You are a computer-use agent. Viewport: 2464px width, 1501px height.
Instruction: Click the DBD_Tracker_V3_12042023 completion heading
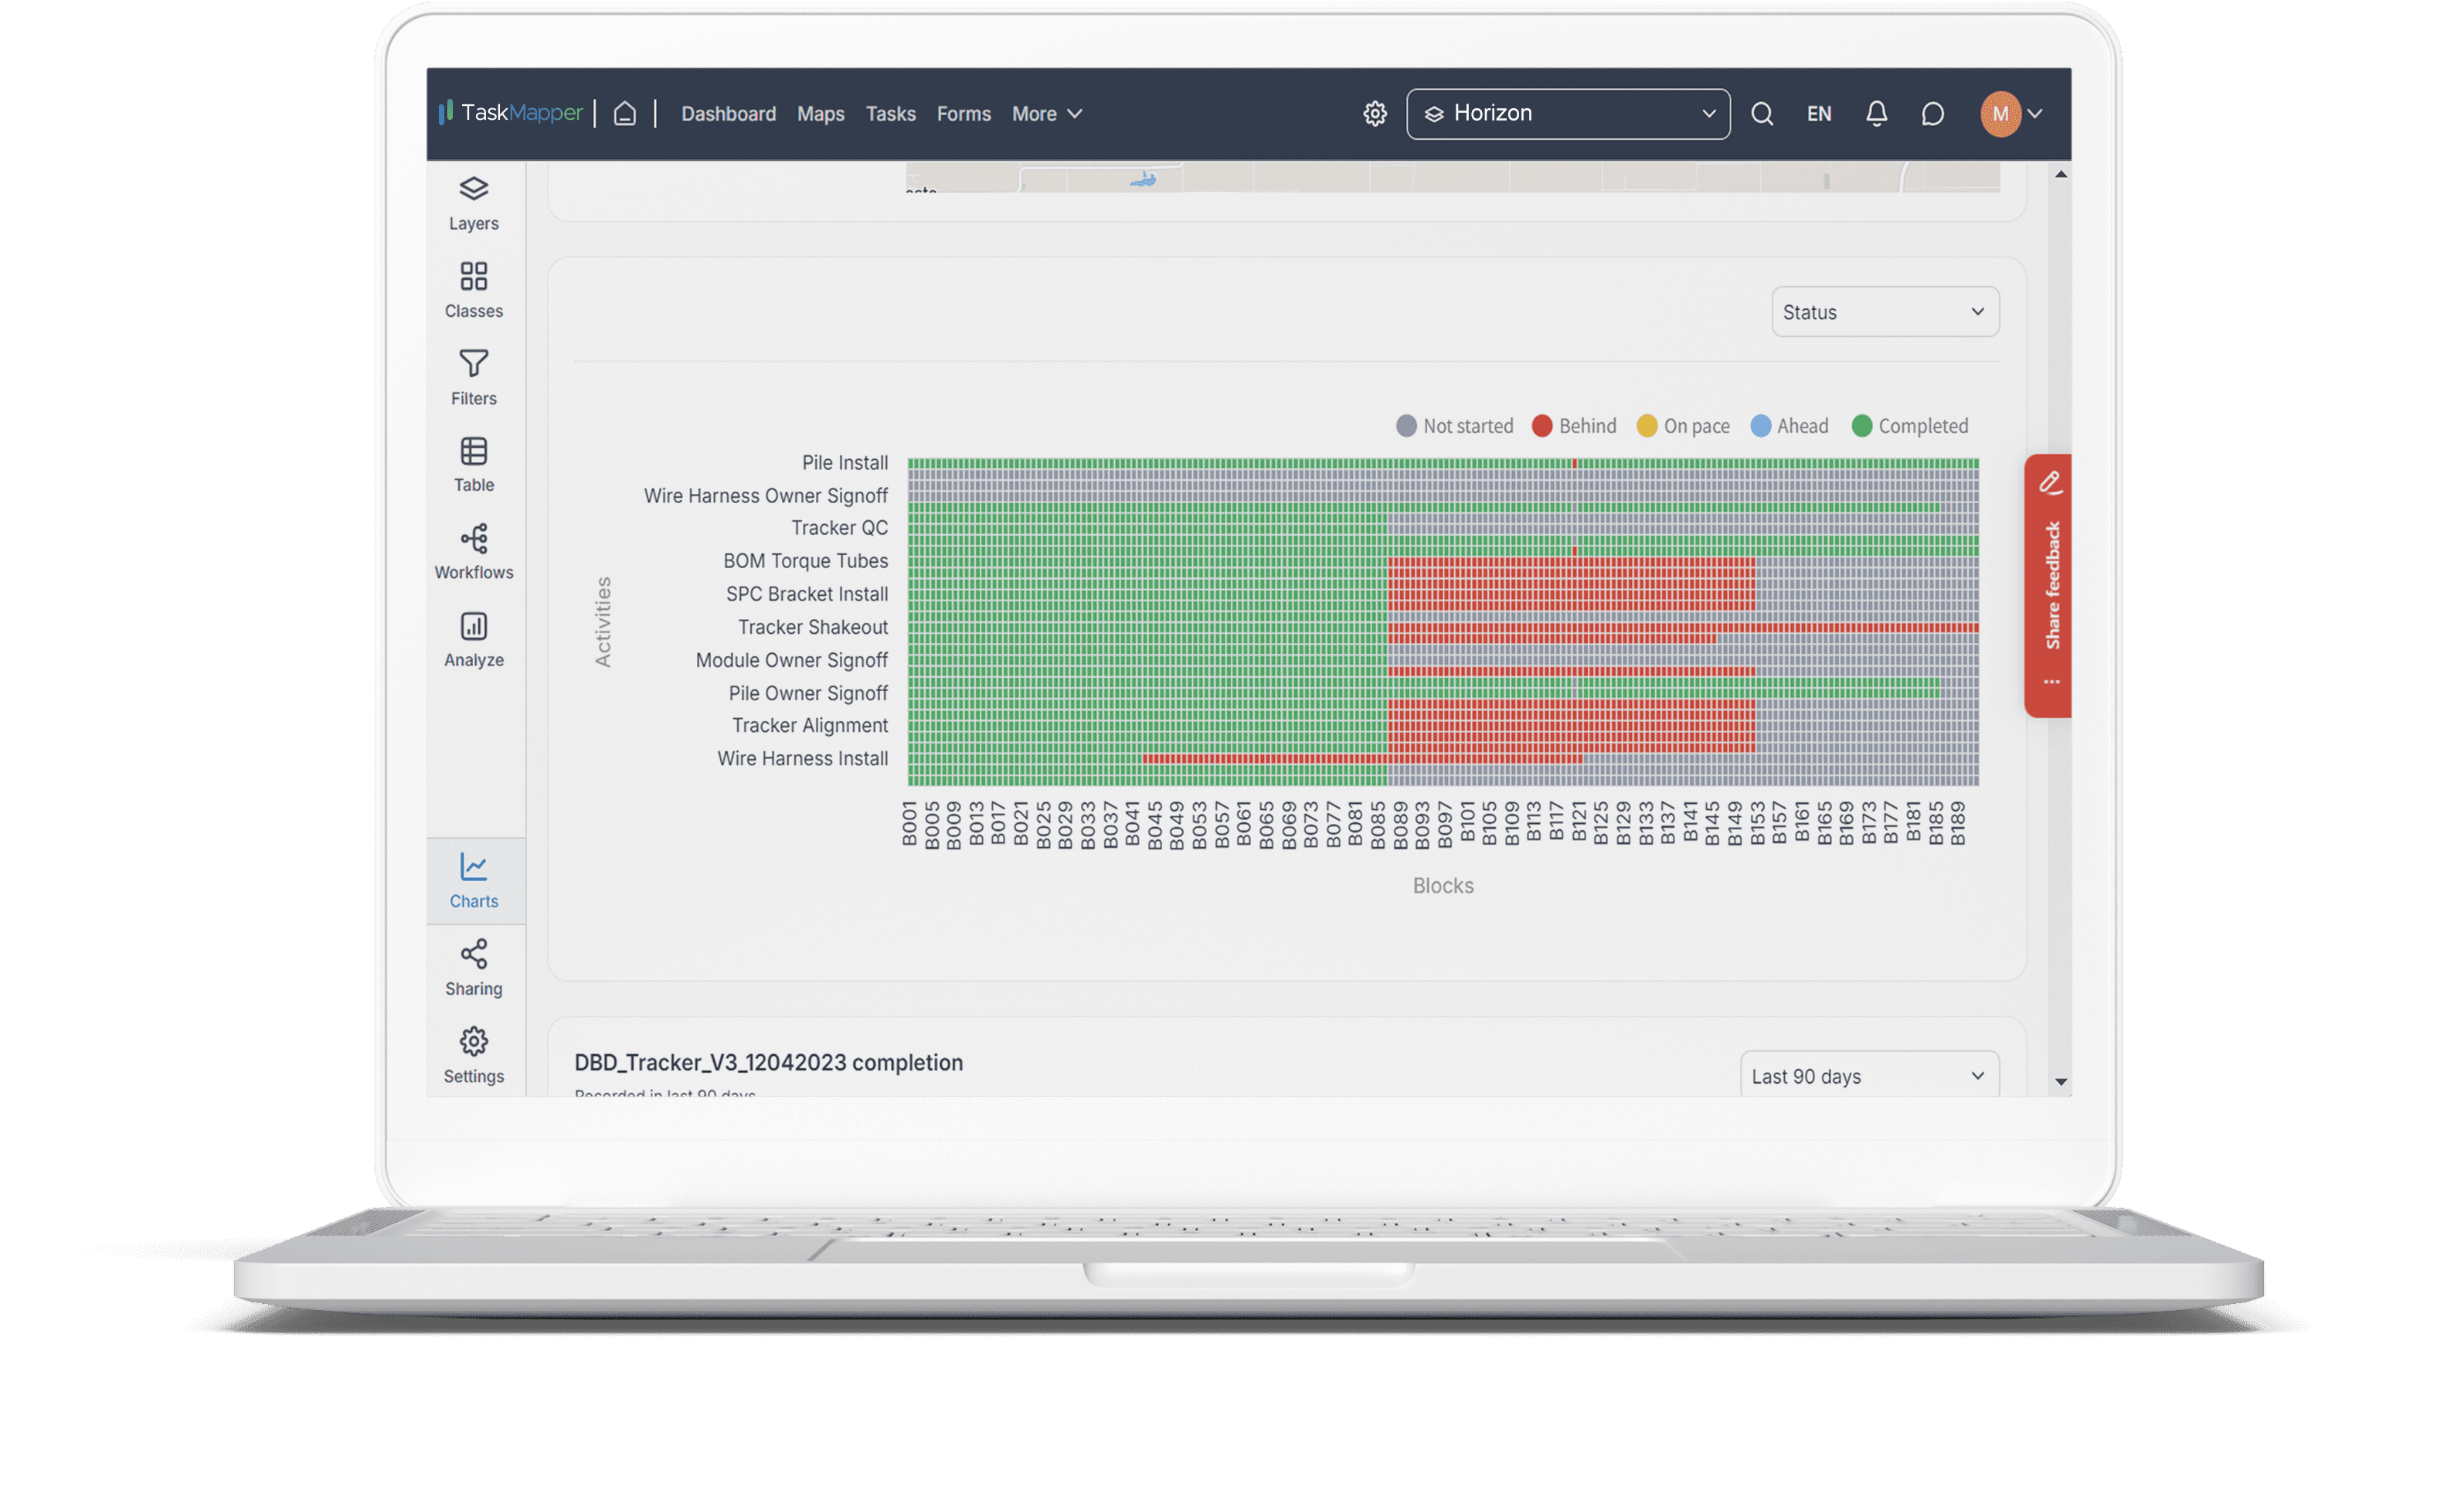pyautogui.click(x=768, y=1062)
